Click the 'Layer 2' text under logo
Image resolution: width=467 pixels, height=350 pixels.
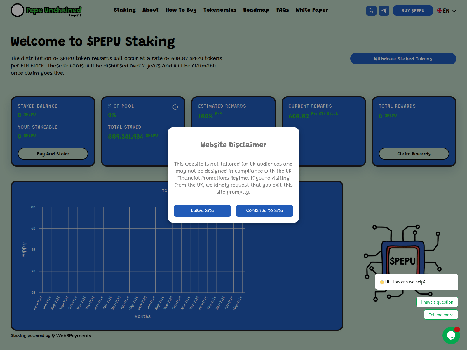click(75, 15)
